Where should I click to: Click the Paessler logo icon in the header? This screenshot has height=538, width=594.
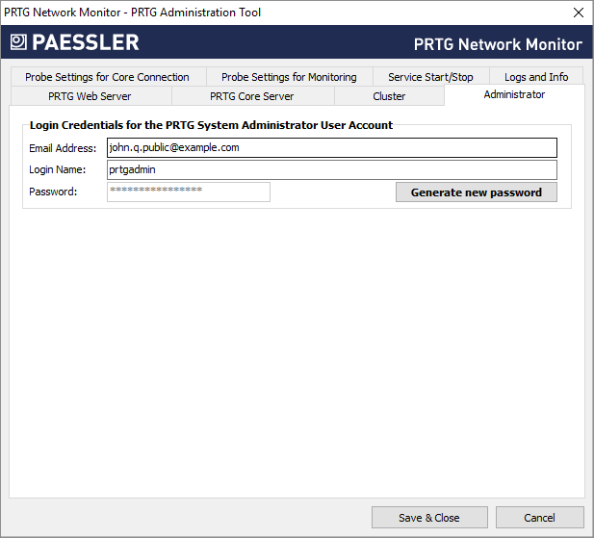pos(18,42)
